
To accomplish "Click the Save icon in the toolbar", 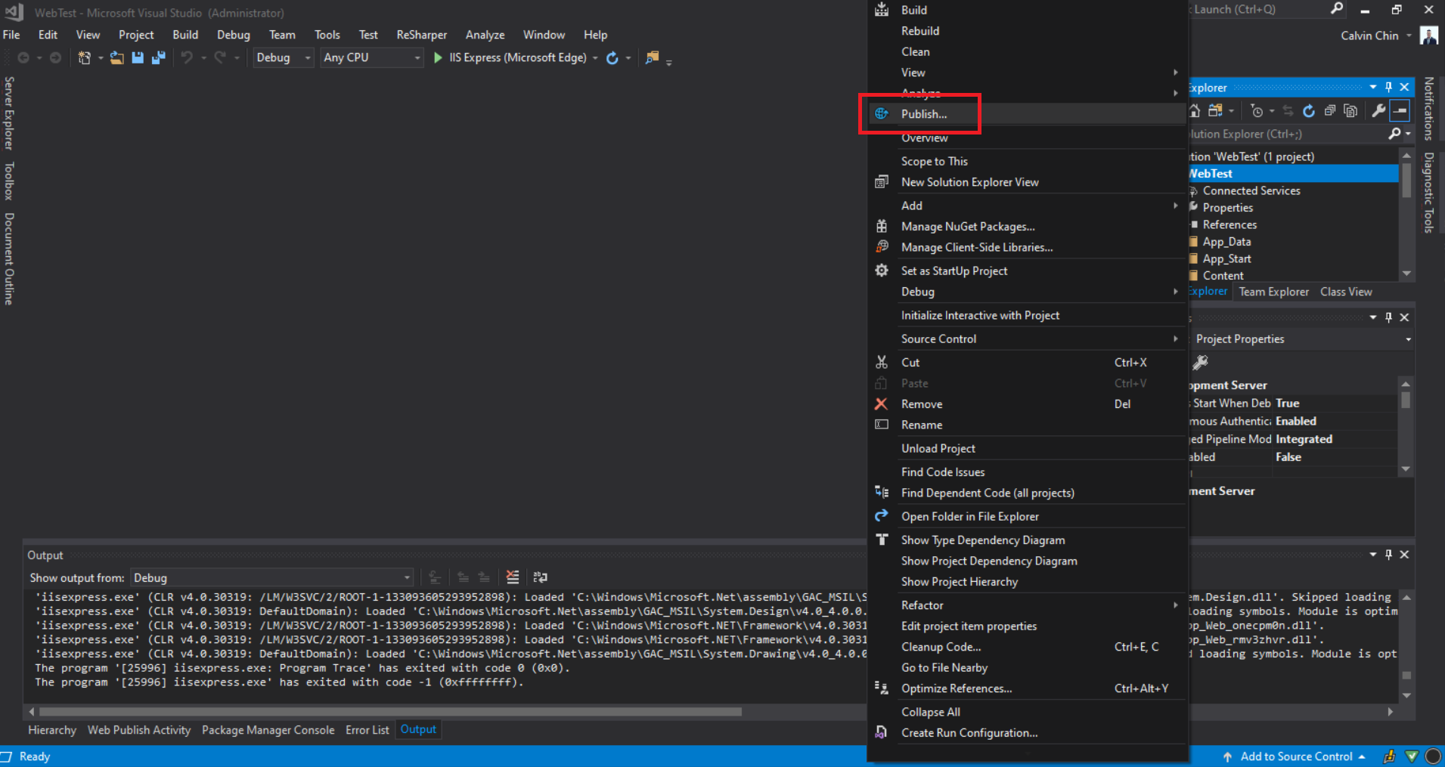I will (138, 58).
